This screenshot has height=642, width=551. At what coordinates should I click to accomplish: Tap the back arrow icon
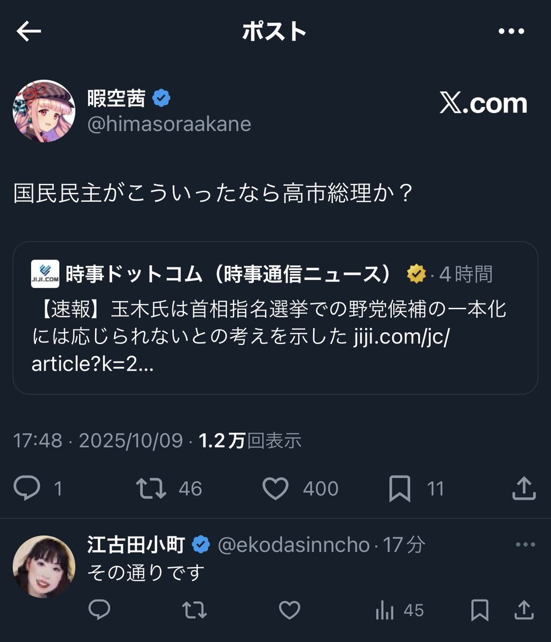tap(29, 32)
